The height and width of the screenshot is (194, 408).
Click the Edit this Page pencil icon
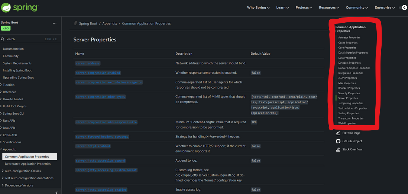point(338,133)
